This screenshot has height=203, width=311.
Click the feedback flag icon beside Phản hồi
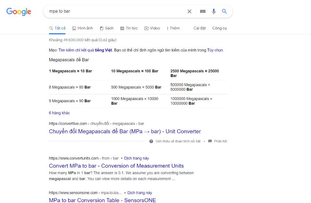coord(210,141)
